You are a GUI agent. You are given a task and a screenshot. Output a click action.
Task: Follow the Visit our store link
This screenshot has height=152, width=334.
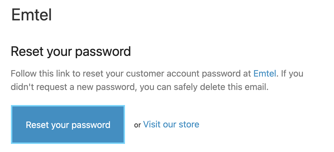(171, 124)
